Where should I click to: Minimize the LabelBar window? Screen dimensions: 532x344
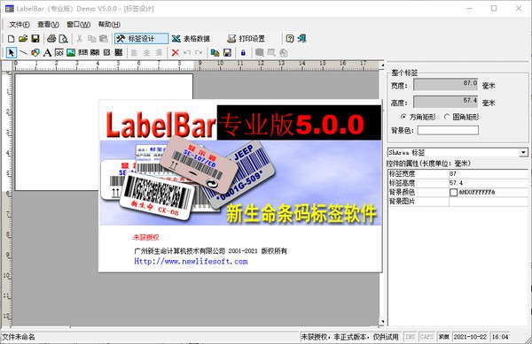coord(470,9)
